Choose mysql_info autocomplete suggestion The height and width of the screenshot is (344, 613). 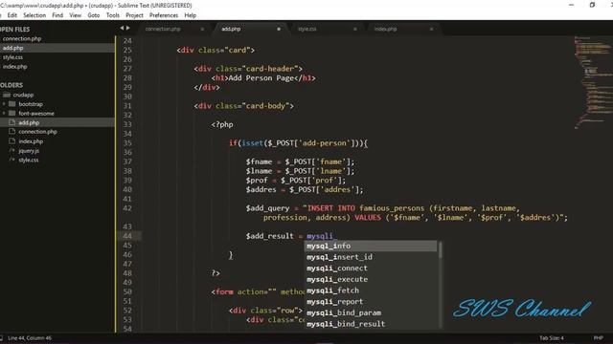point(371,247)
